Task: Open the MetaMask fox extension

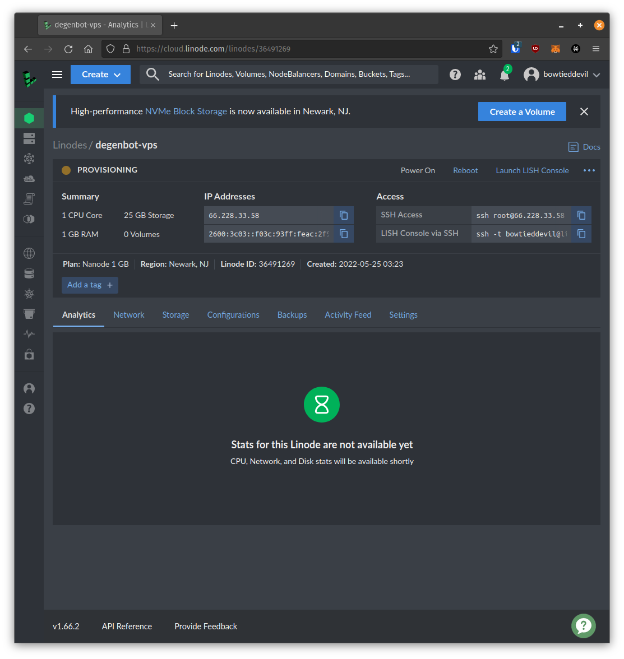Action: point(556,49)
